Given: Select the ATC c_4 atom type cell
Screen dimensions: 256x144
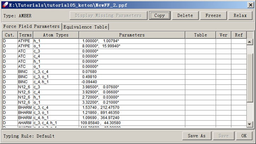Looking at the screenshot, I should point(56,56).
